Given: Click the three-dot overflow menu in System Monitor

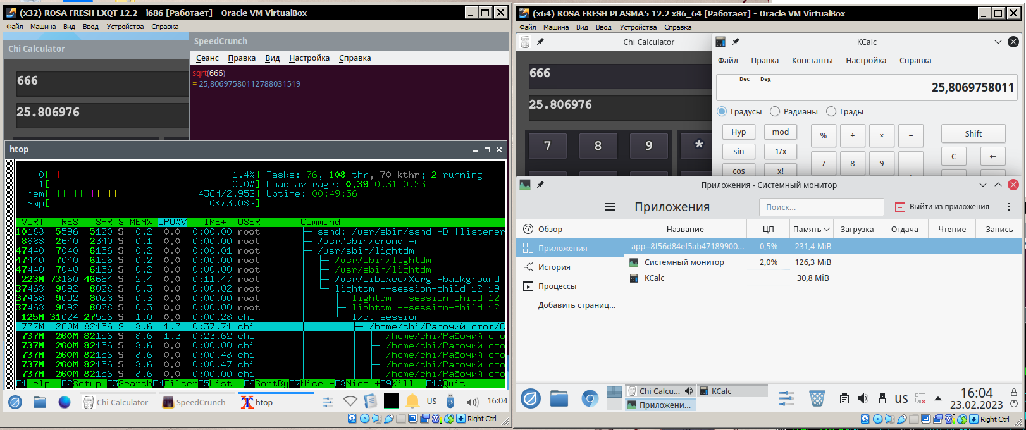Looking at the screenshot, I should click(1009, 207).
